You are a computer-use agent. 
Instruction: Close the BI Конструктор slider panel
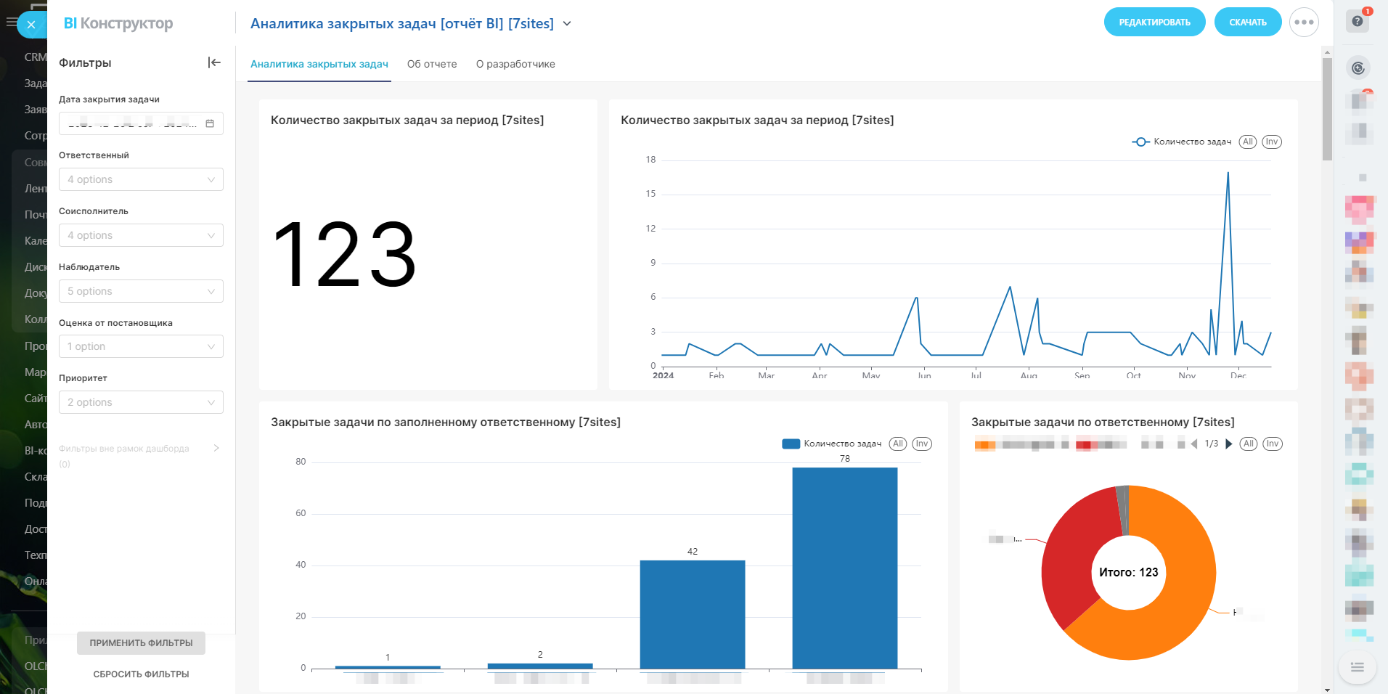tap(31, 25)
